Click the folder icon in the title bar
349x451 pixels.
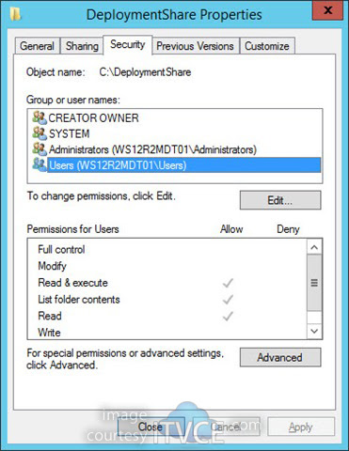coord(15,14)
